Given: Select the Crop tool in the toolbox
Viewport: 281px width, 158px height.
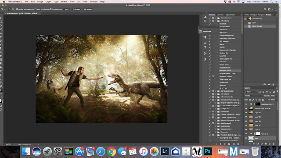Looking at the screenshot, I should (1, 33).
